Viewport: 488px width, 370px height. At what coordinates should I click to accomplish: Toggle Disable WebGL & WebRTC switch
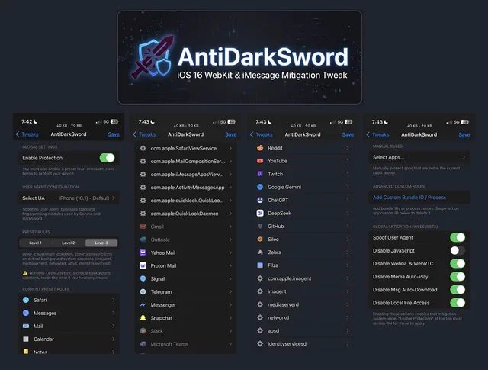click(457, 264)
